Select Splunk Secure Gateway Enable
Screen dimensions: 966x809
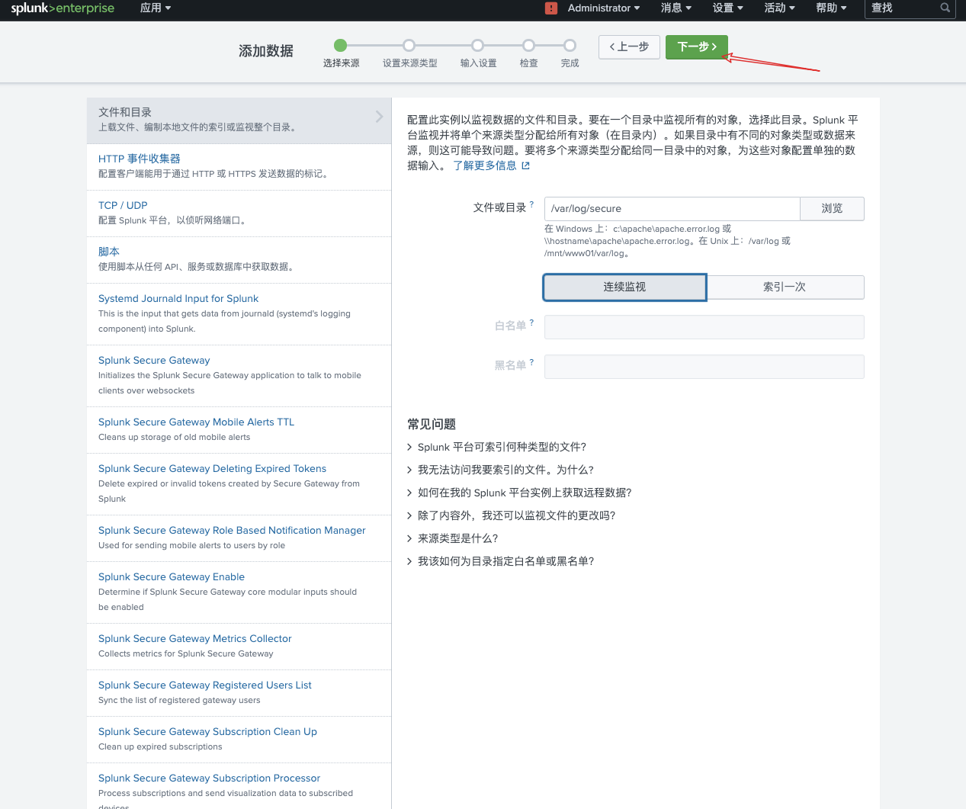(x=239, y=592)
